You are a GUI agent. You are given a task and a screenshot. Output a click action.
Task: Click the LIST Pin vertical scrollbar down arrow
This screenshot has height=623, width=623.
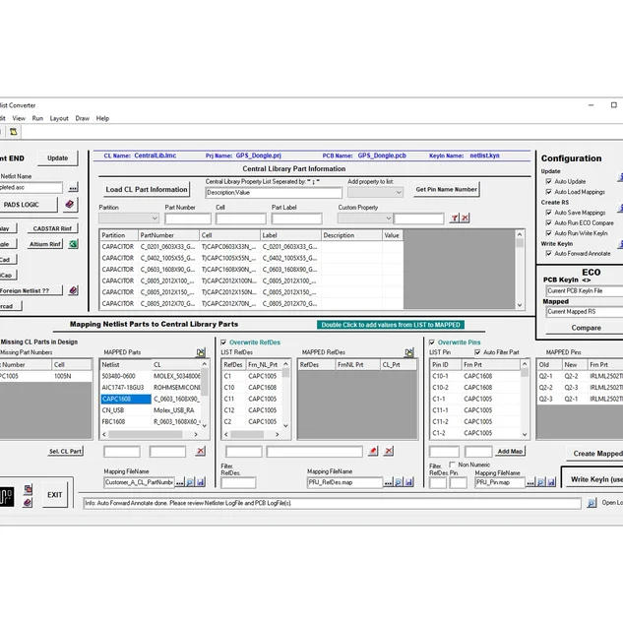click(x=525, y=434)
